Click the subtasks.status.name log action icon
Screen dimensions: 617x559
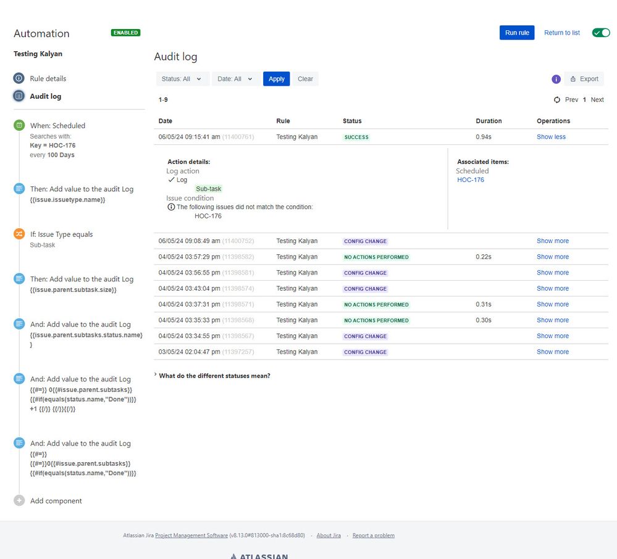(19, 324)
